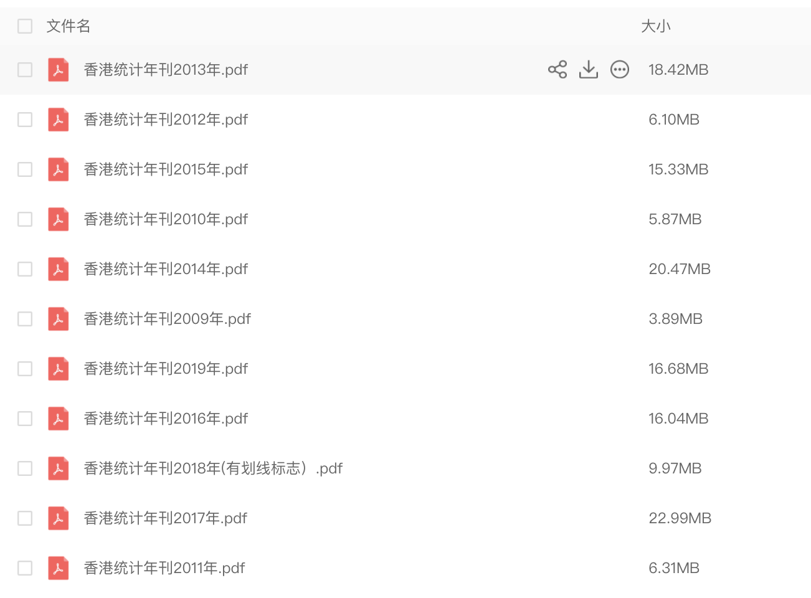Sort list by 文件名 column header
The width and height of the screenshot is (811, 598).
coord(69,26)
